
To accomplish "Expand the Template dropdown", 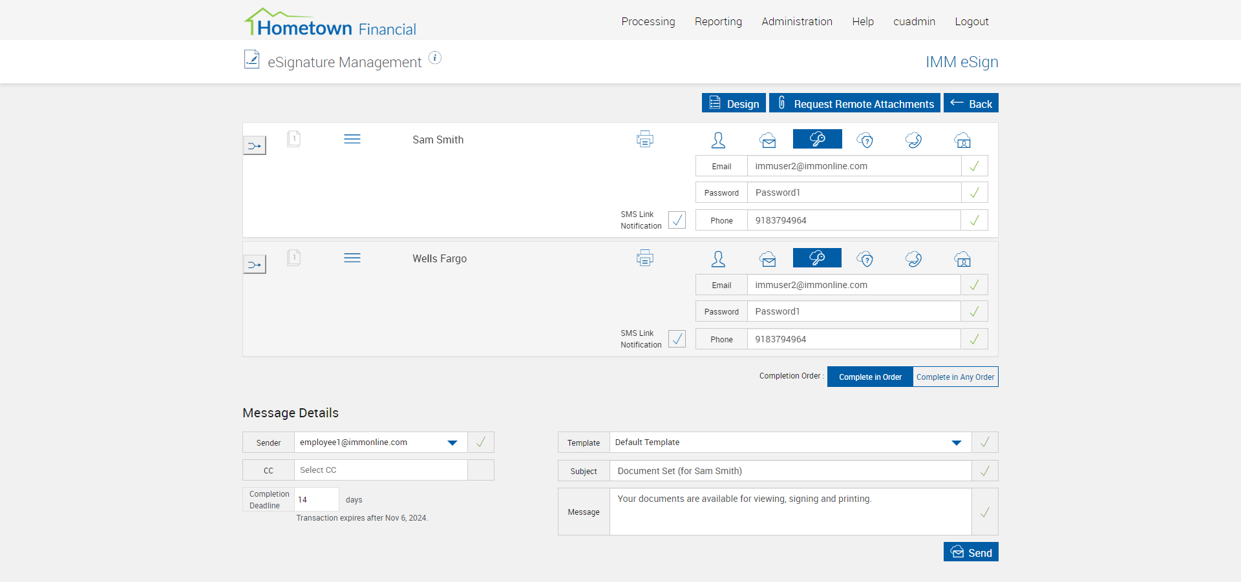I will coord(956,442).
